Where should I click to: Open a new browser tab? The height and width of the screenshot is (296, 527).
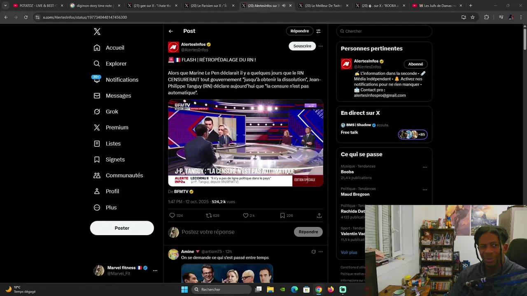pos(471,6)
